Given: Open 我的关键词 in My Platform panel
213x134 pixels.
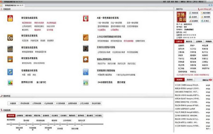Looking at the screenshot, I should click(206, 13).
